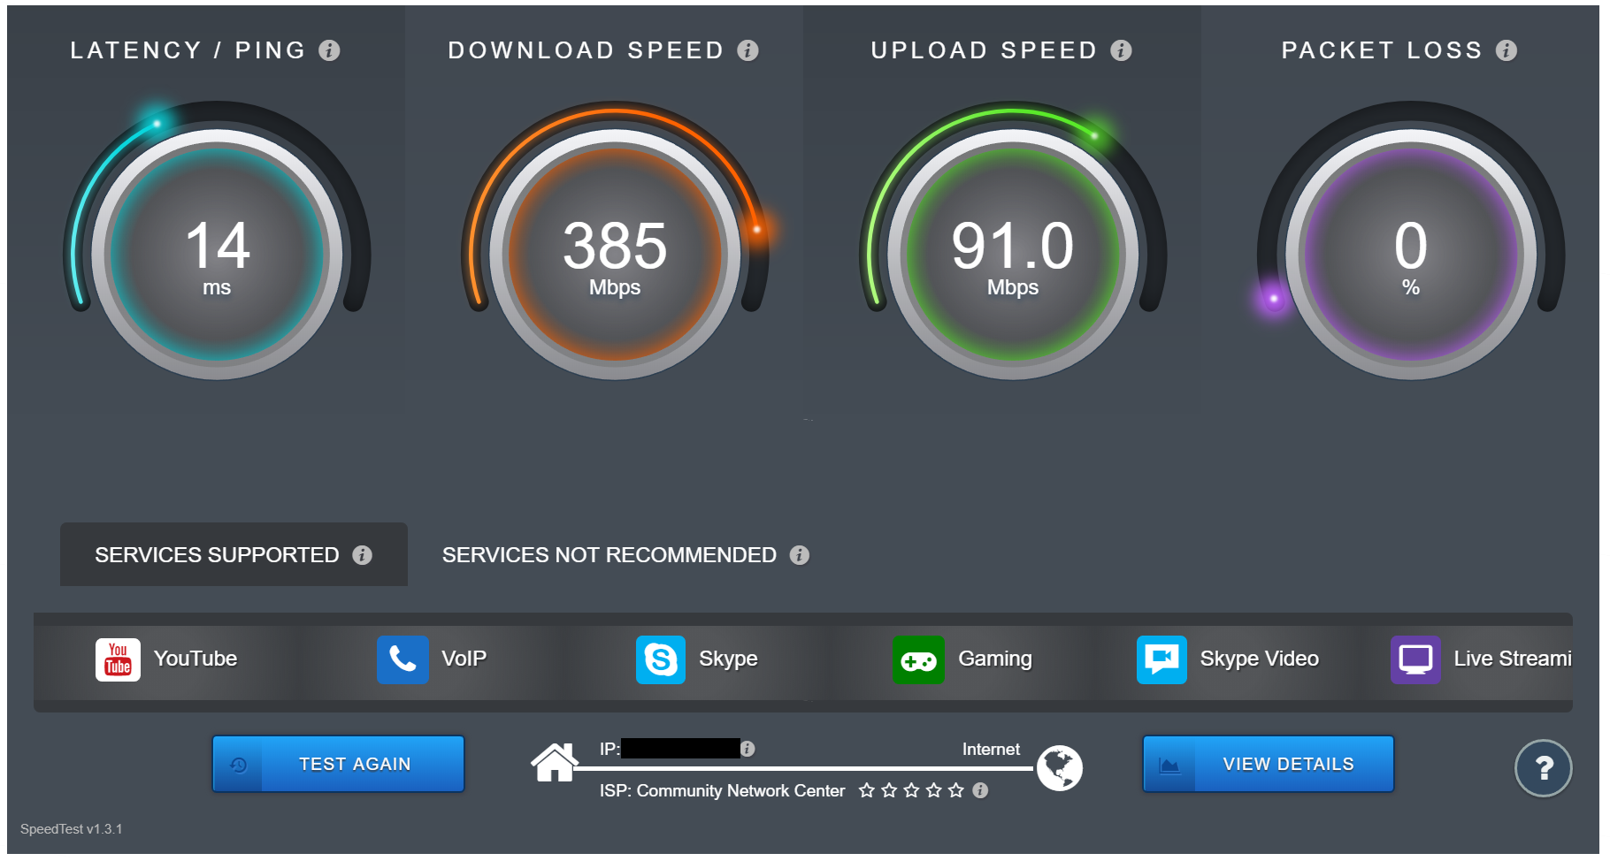The image size is (1610, 861).
Task: Open the help question mark button
Action: point(1543,768)
